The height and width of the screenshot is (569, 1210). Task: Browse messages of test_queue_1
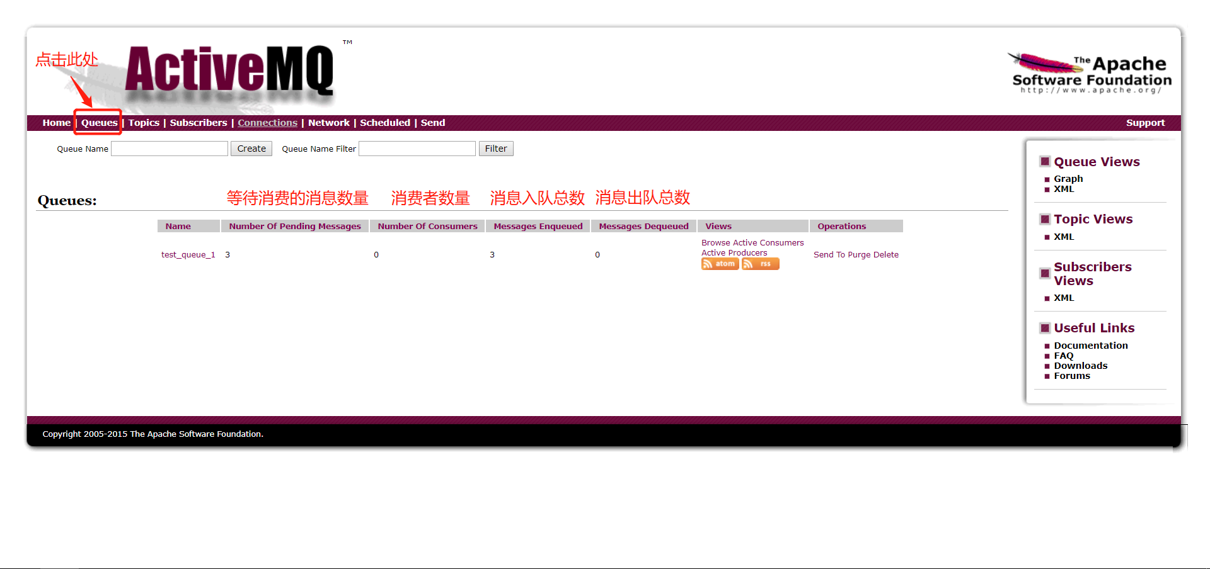(x=716, y=242)
